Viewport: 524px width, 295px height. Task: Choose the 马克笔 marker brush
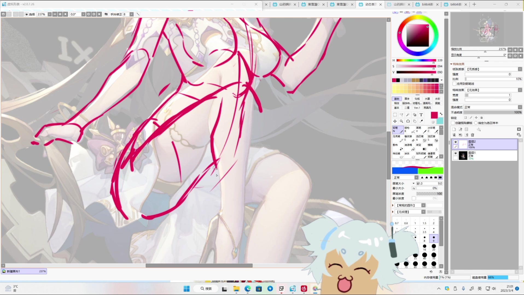tap(398, 138)
